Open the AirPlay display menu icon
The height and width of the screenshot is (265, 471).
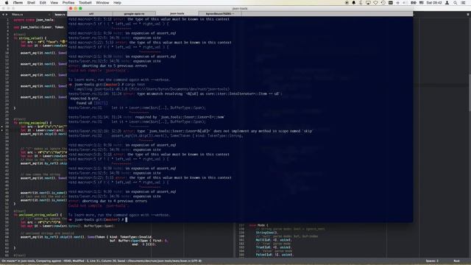tap(368, 3)
